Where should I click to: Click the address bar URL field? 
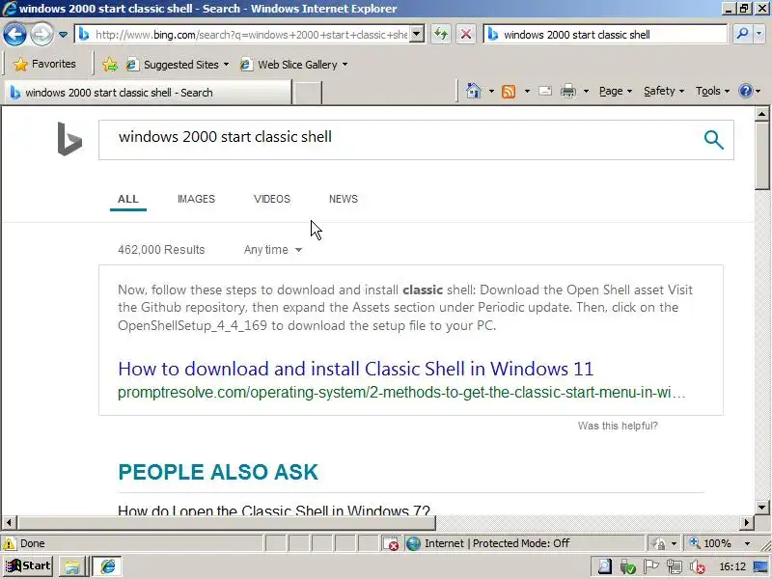(251, 35)
